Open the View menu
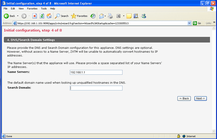Image resolution: width=217 pixels, height=139 pixels. point(21,8)
